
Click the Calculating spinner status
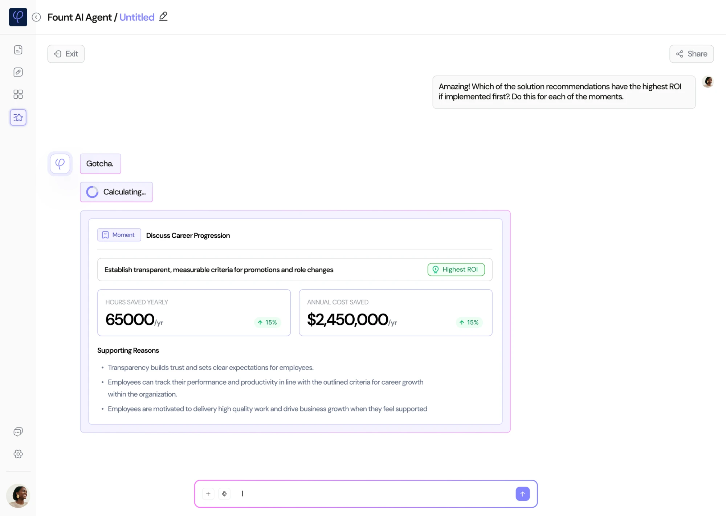click(x=116, y=192)
